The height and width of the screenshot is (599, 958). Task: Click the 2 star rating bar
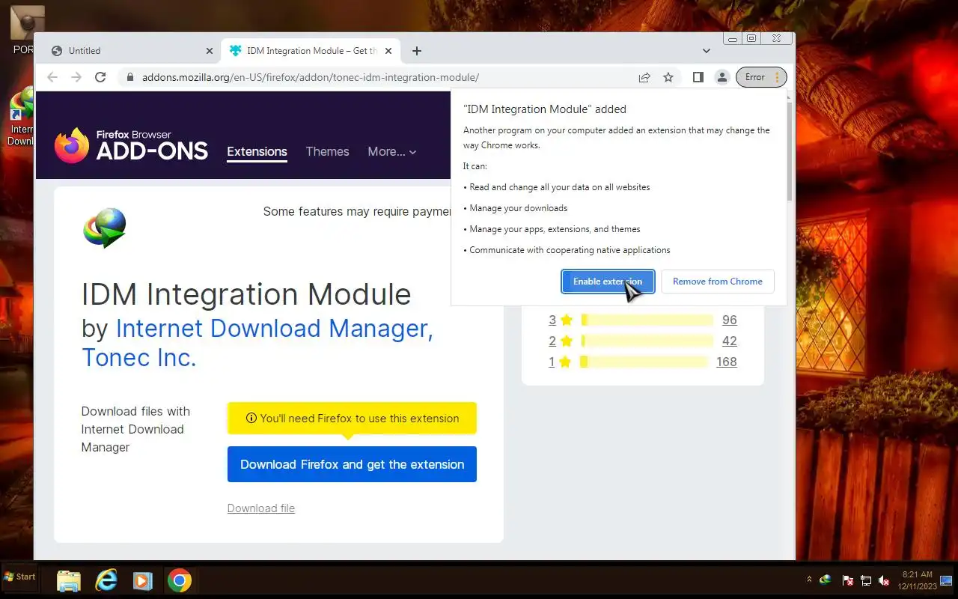647,341
